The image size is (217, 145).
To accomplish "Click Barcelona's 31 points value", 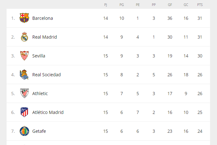I will pyautogui.click(x=200, y=18).
